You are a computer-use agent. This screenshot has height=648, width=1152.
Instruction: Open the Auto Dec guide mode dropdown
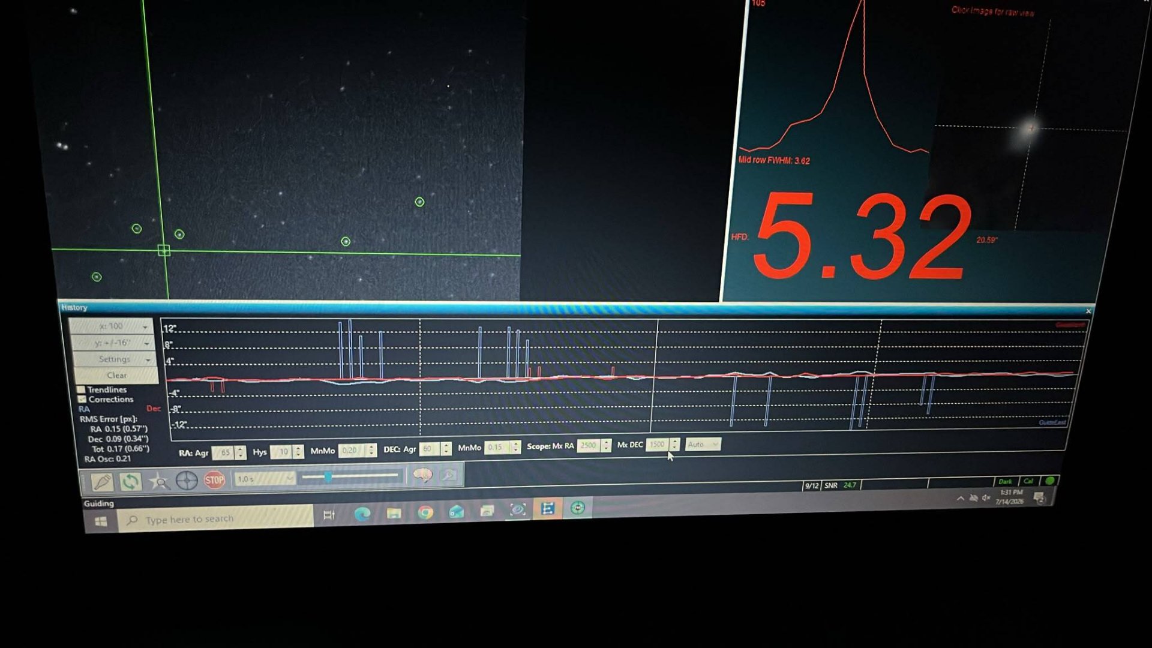pos(703,445)
